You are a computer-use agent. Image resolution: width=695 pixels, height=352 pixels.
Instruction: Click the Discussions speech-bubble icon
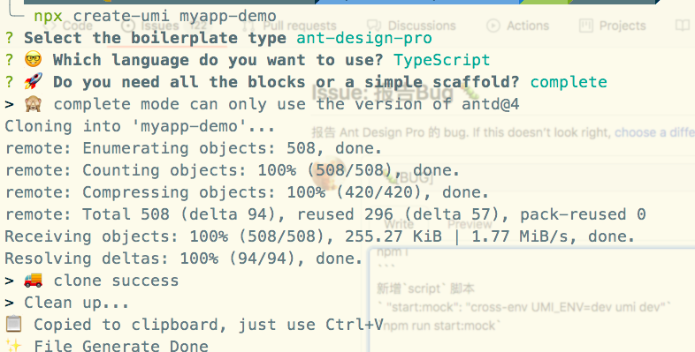click(x=374, y=26)
